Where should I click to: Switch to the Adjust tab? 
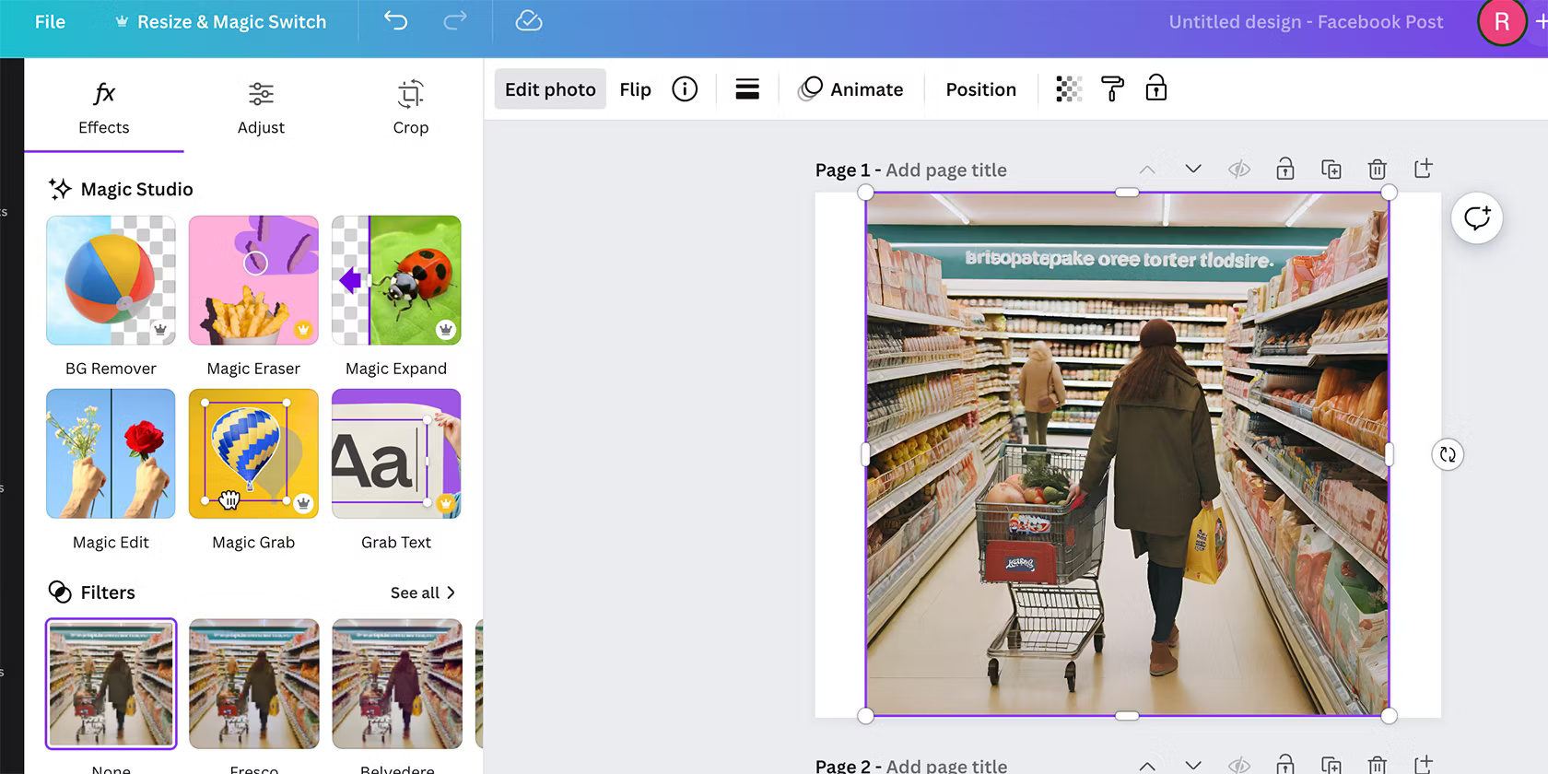click(261, 107)
